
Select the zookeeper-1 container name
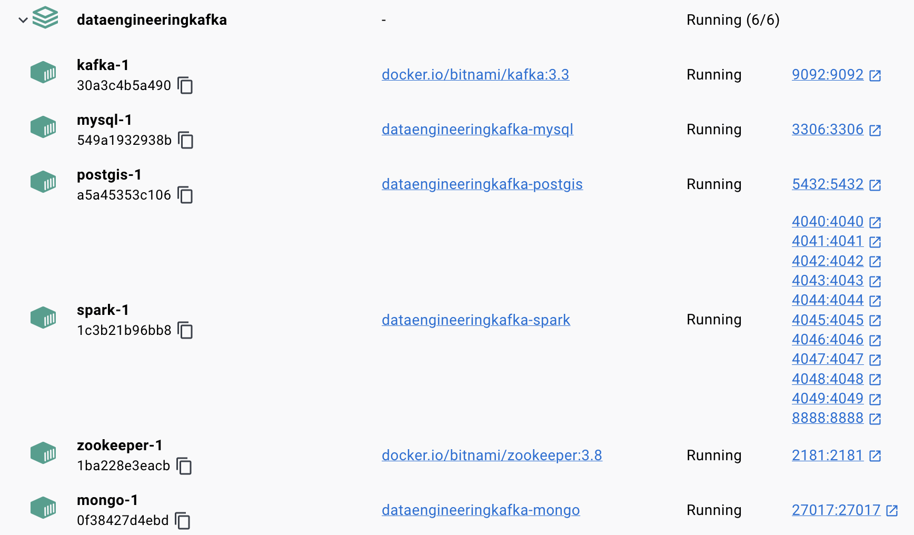120,445
